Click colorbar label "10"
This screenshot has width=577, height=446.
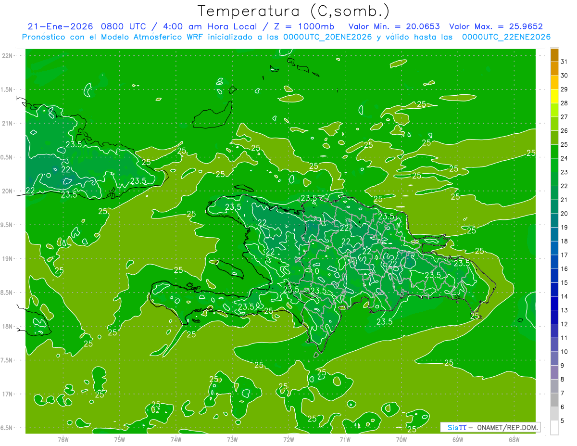(564, 352)
